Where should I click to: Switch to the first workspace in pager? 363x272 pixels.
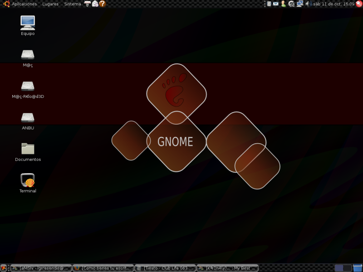click(339, 268)
